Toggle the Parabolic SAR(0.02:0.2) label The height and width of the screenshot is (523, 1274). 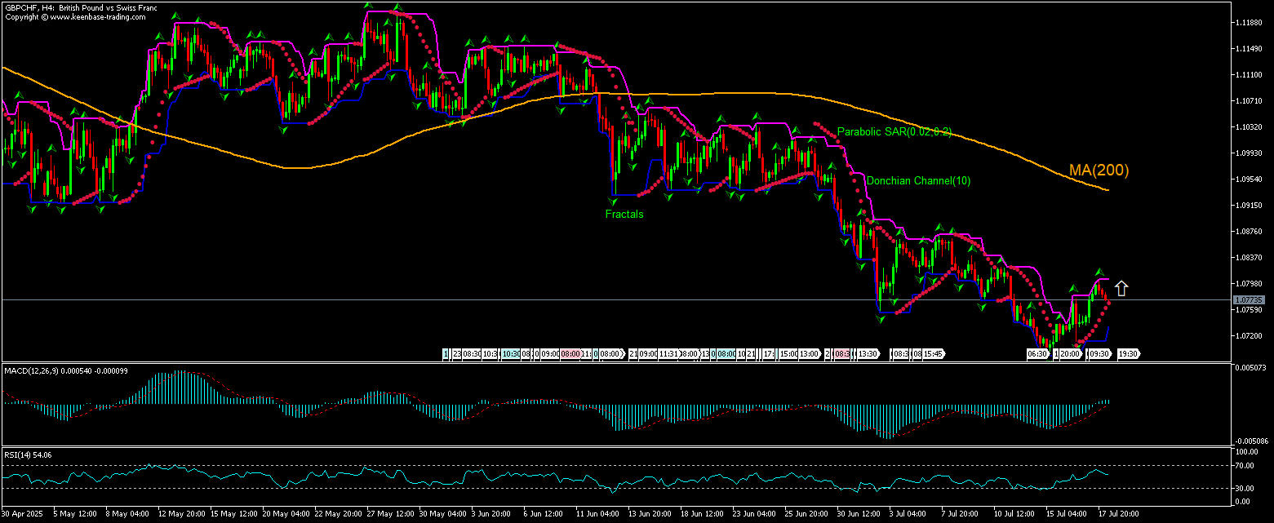(x=894, y=131)
